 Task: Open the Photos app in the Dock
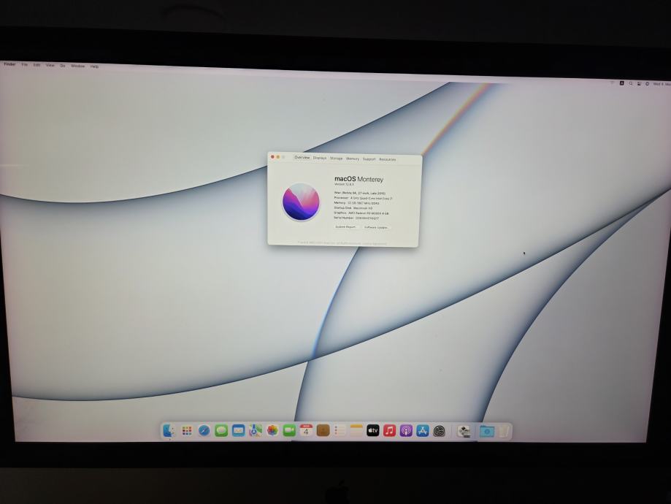click(272, 430)
